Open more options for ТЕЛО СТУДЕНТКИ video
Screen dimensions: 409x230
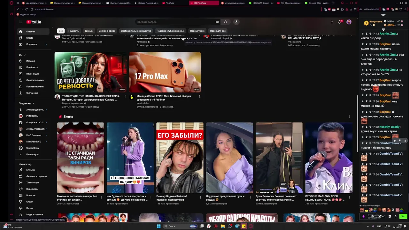coord(125,96)
